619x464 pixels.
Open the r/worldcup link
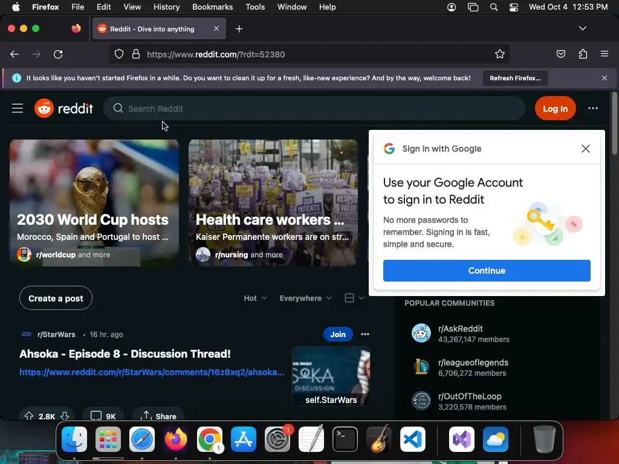point(56,255)
